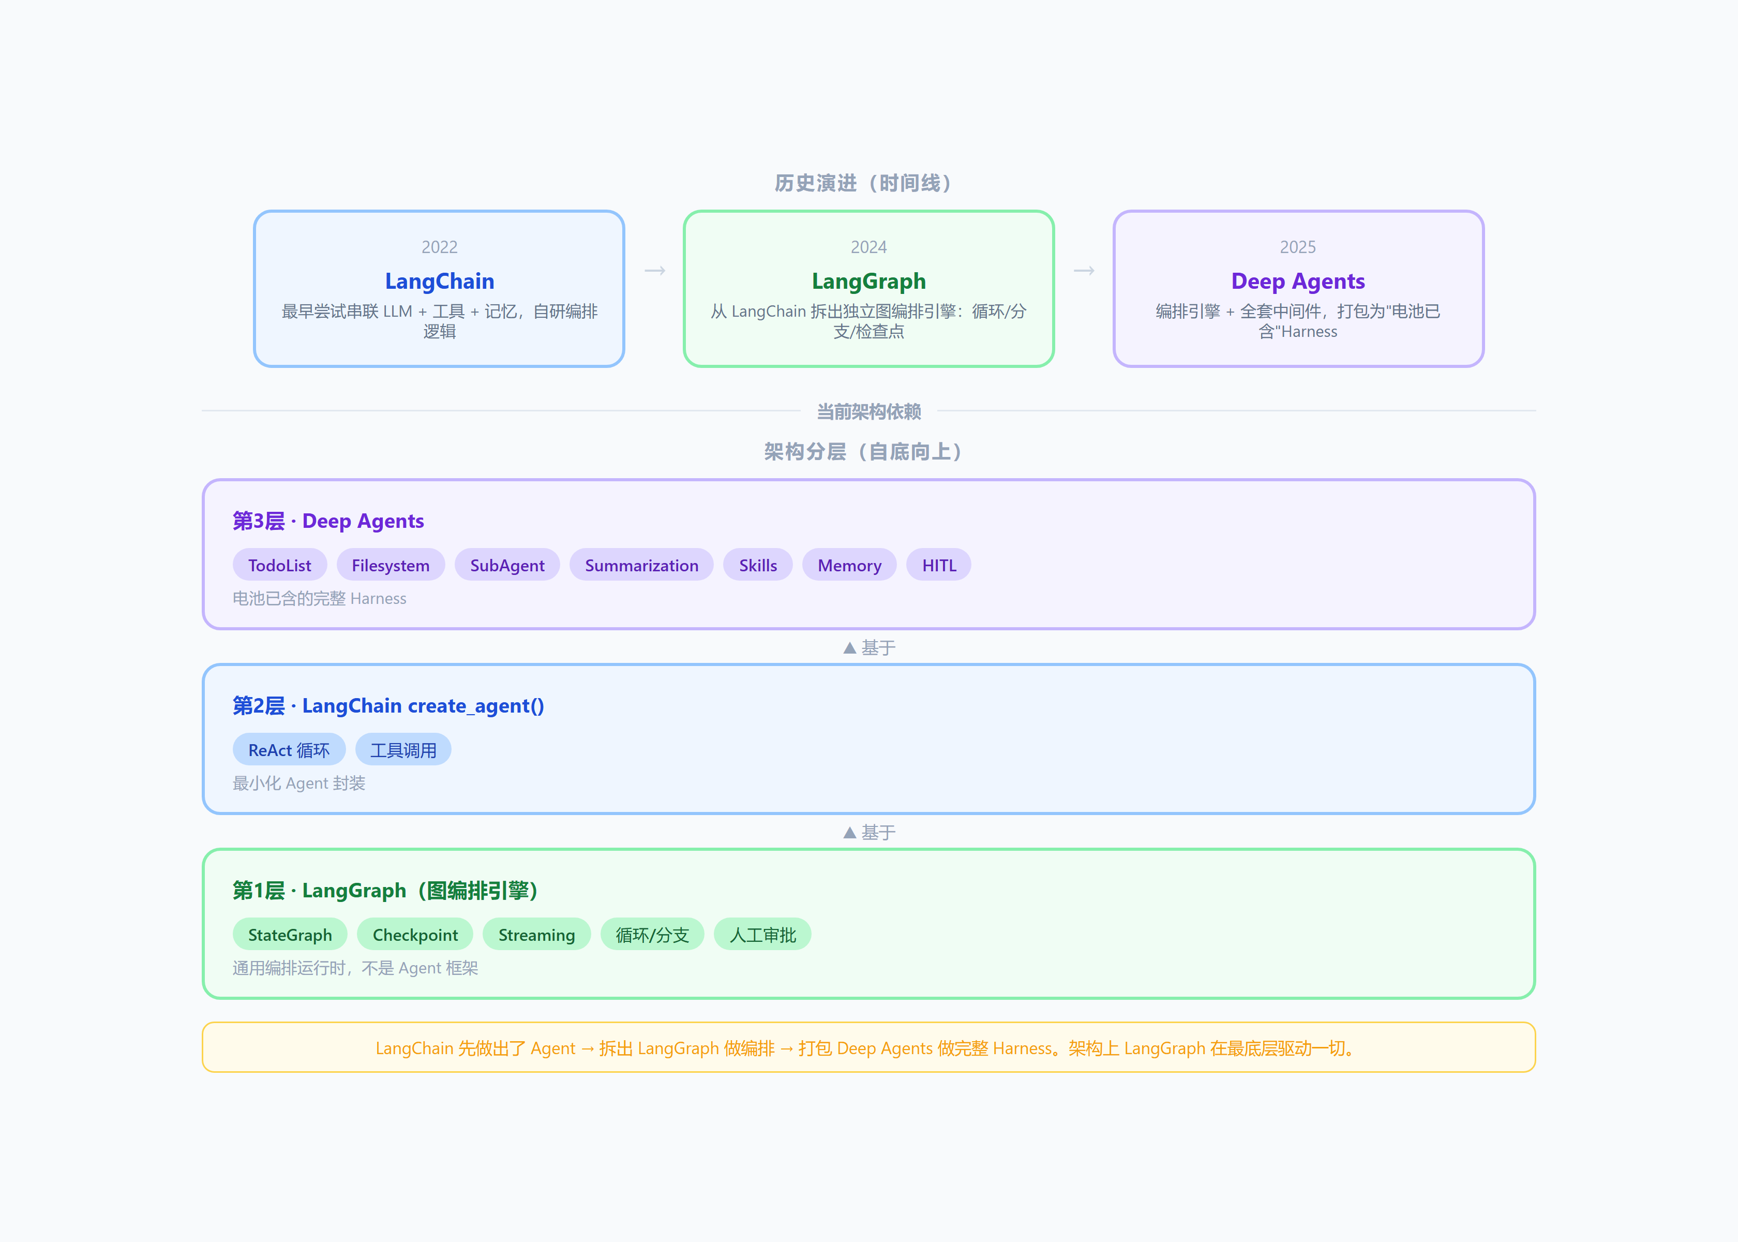Viewport: 1738px width, 1242px height.
Task: Select the 人工审批 tag
Action: click(763, 935)
